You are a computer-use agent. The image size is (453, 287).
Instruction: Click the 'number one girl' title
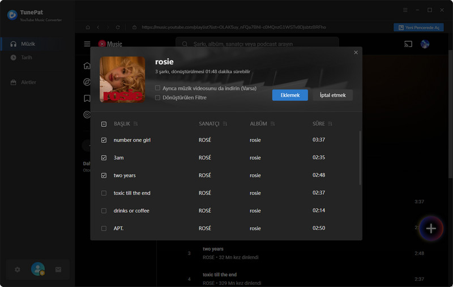pyautogui.click(x=132, y=140)
